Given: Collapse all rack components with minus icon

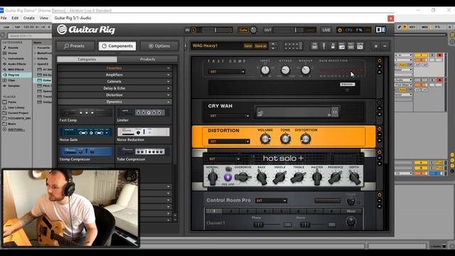Looking at the screenshot, I should point(385,46).
